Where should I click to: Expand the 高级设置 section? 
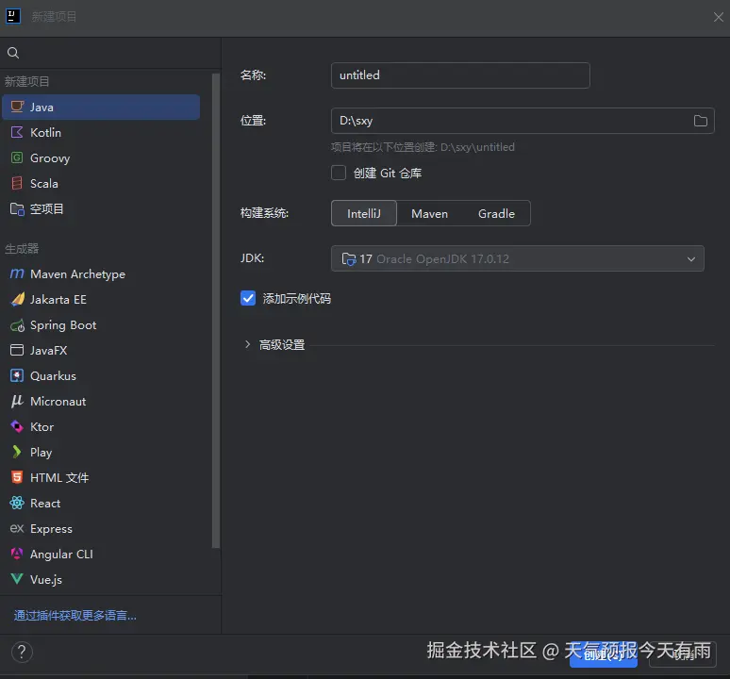pyautogui.click(x=247, y=344)
